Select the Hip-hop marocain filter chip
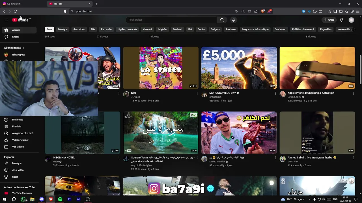This screenshot has width=362, height=203. click(127, 29)
